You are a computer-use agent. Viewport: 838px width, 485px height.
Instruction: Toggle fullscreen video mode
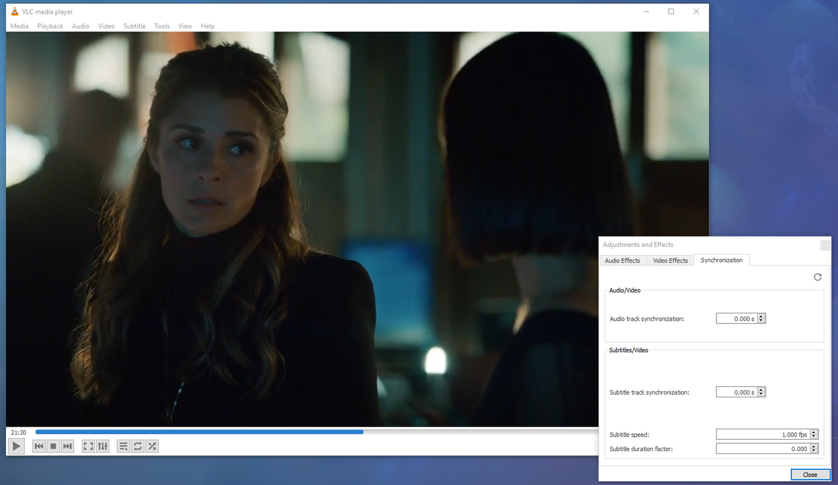88,446
